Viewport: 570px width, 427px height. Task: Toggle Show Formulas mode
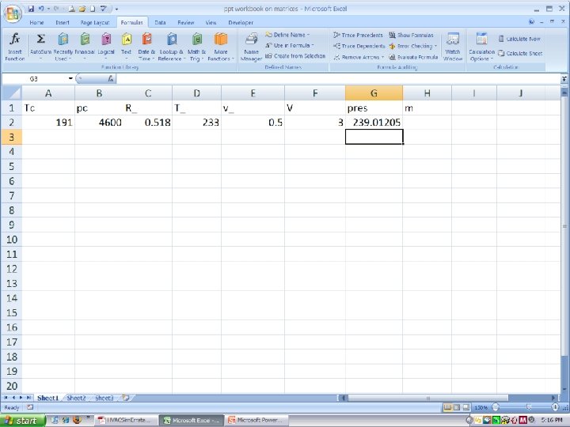[x=411, y=36]
